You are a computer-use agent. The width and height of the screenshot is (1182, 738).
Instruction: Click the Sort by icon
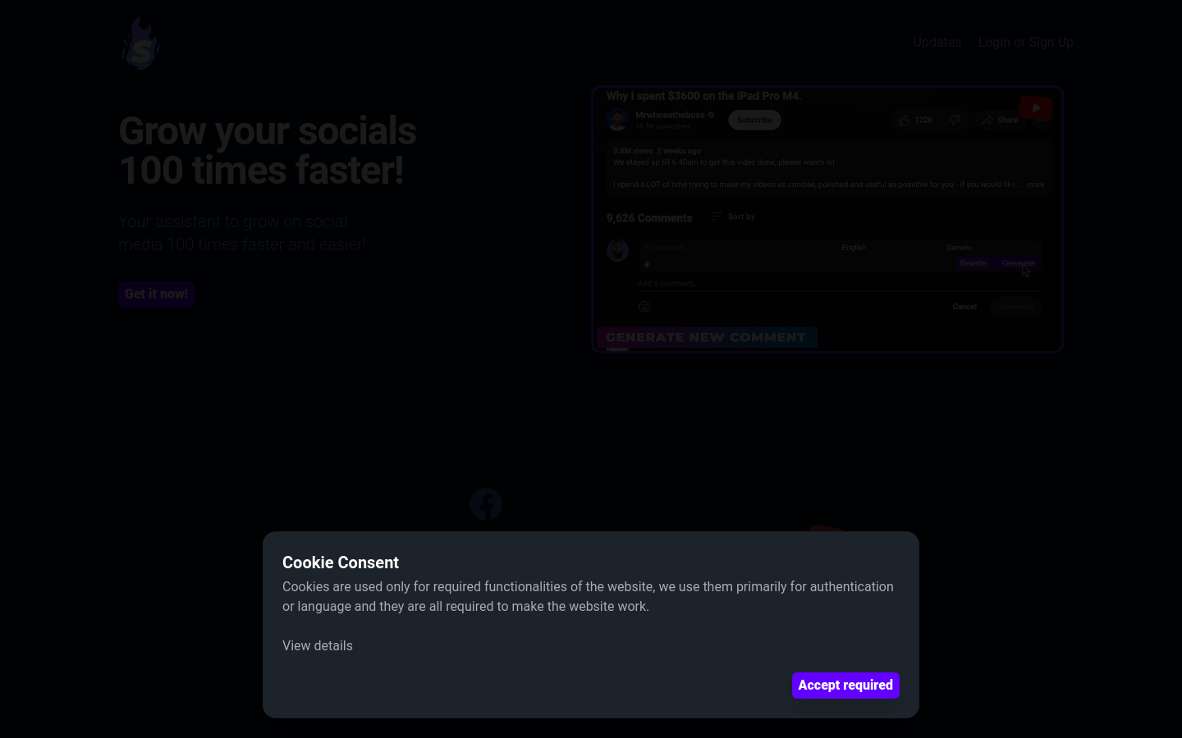717,216
